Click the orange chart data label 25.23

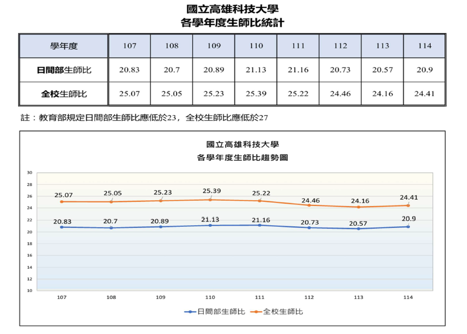point(163,192)
